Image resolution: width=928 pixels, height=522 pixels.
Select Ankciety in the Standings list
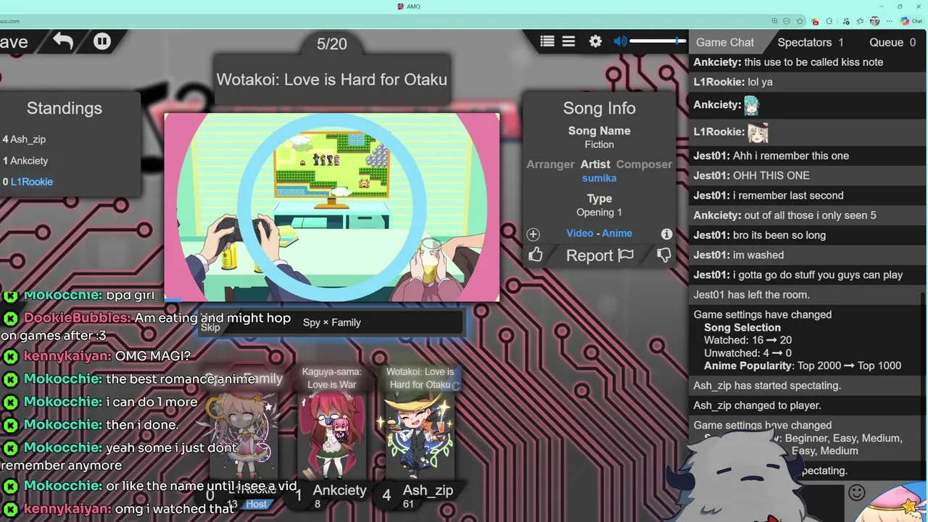pos(29,161)
